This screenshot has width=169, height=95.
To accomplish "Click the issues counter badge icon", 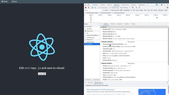I will 157,5.
